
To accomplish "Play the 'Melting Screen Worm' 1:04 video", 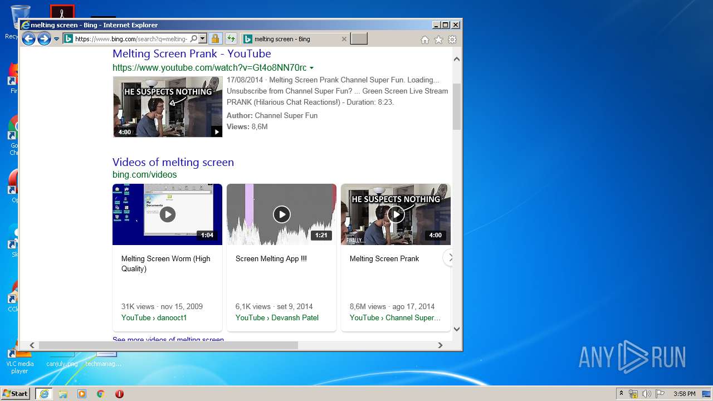I will [x=167, y=214].
